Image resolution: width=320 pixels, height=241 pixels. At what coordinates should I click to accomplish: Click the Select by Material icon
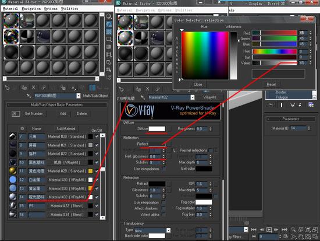click(x=109, y=70)
